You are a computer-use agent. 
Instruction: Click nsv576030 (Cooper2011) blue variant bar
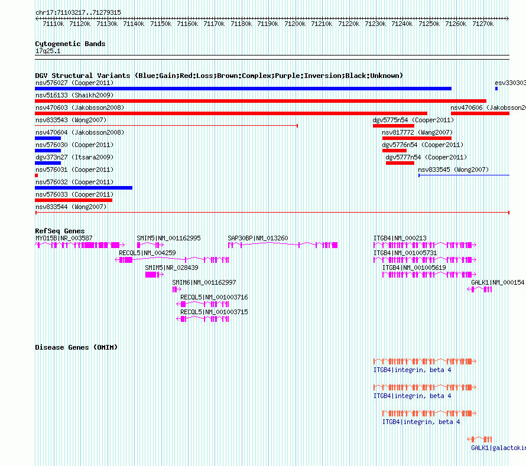coord(48,151)
